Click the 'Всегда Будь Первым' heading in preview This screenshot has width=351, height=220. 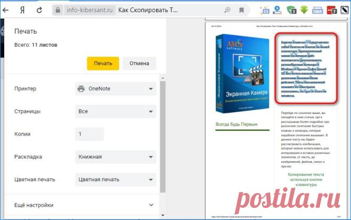[x=237, y=124]
